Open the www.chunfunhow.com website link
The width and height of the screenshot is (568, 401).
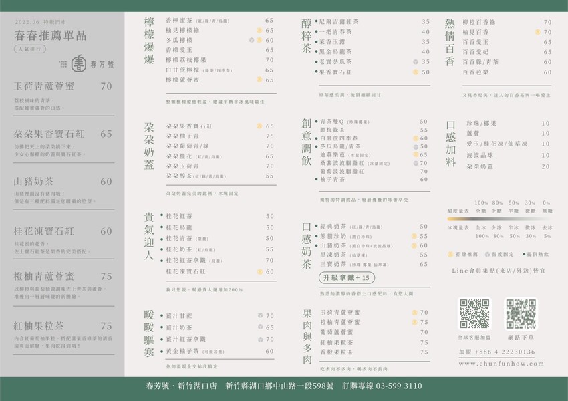tap(496, 364)
